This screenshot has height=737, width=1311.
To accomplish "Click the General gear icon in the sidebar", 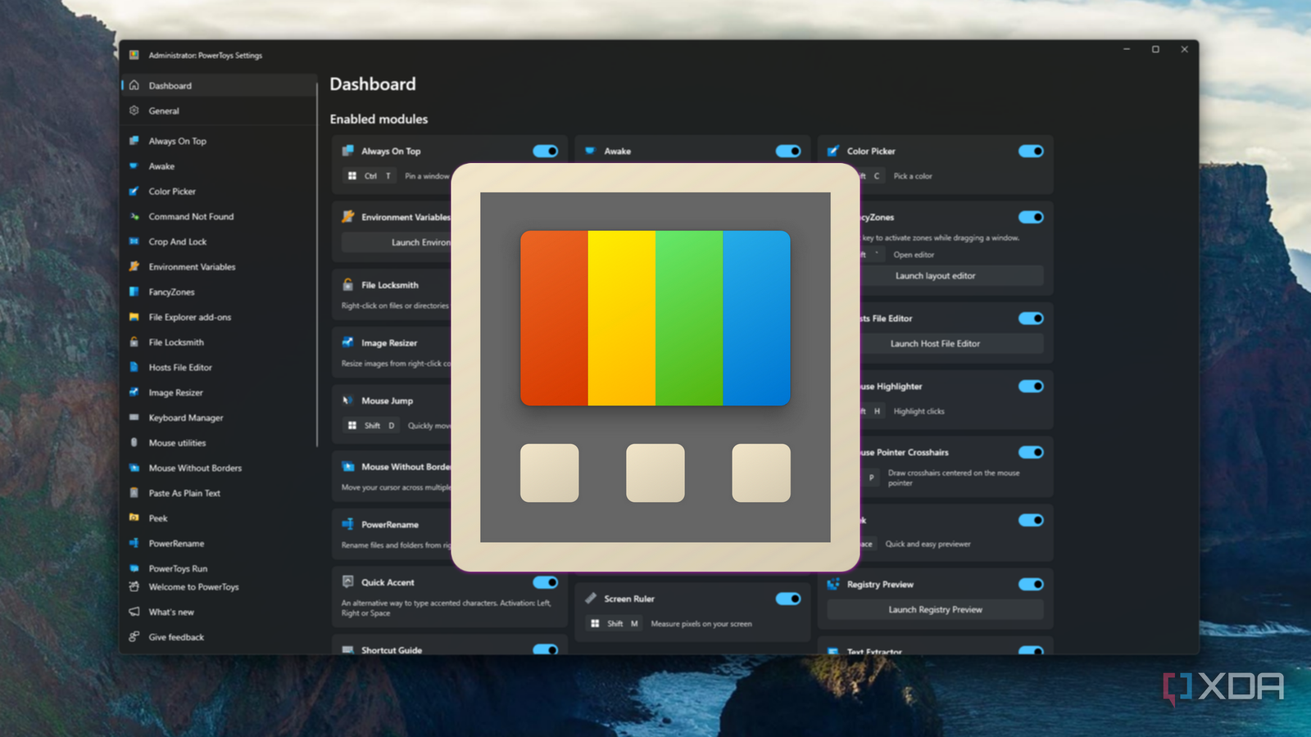I will pos(134,111).
